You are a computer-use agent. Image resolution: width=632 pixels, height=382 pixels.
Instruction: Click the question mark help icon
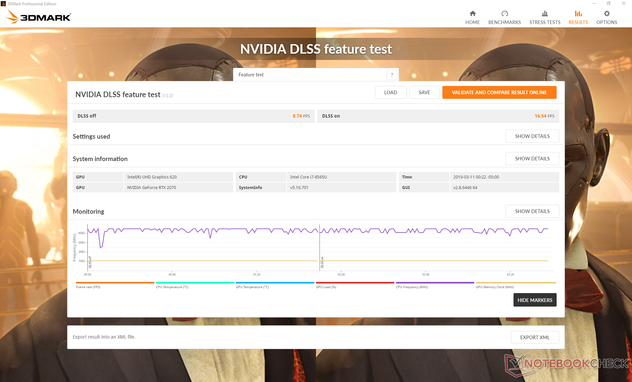pos(392,75)
